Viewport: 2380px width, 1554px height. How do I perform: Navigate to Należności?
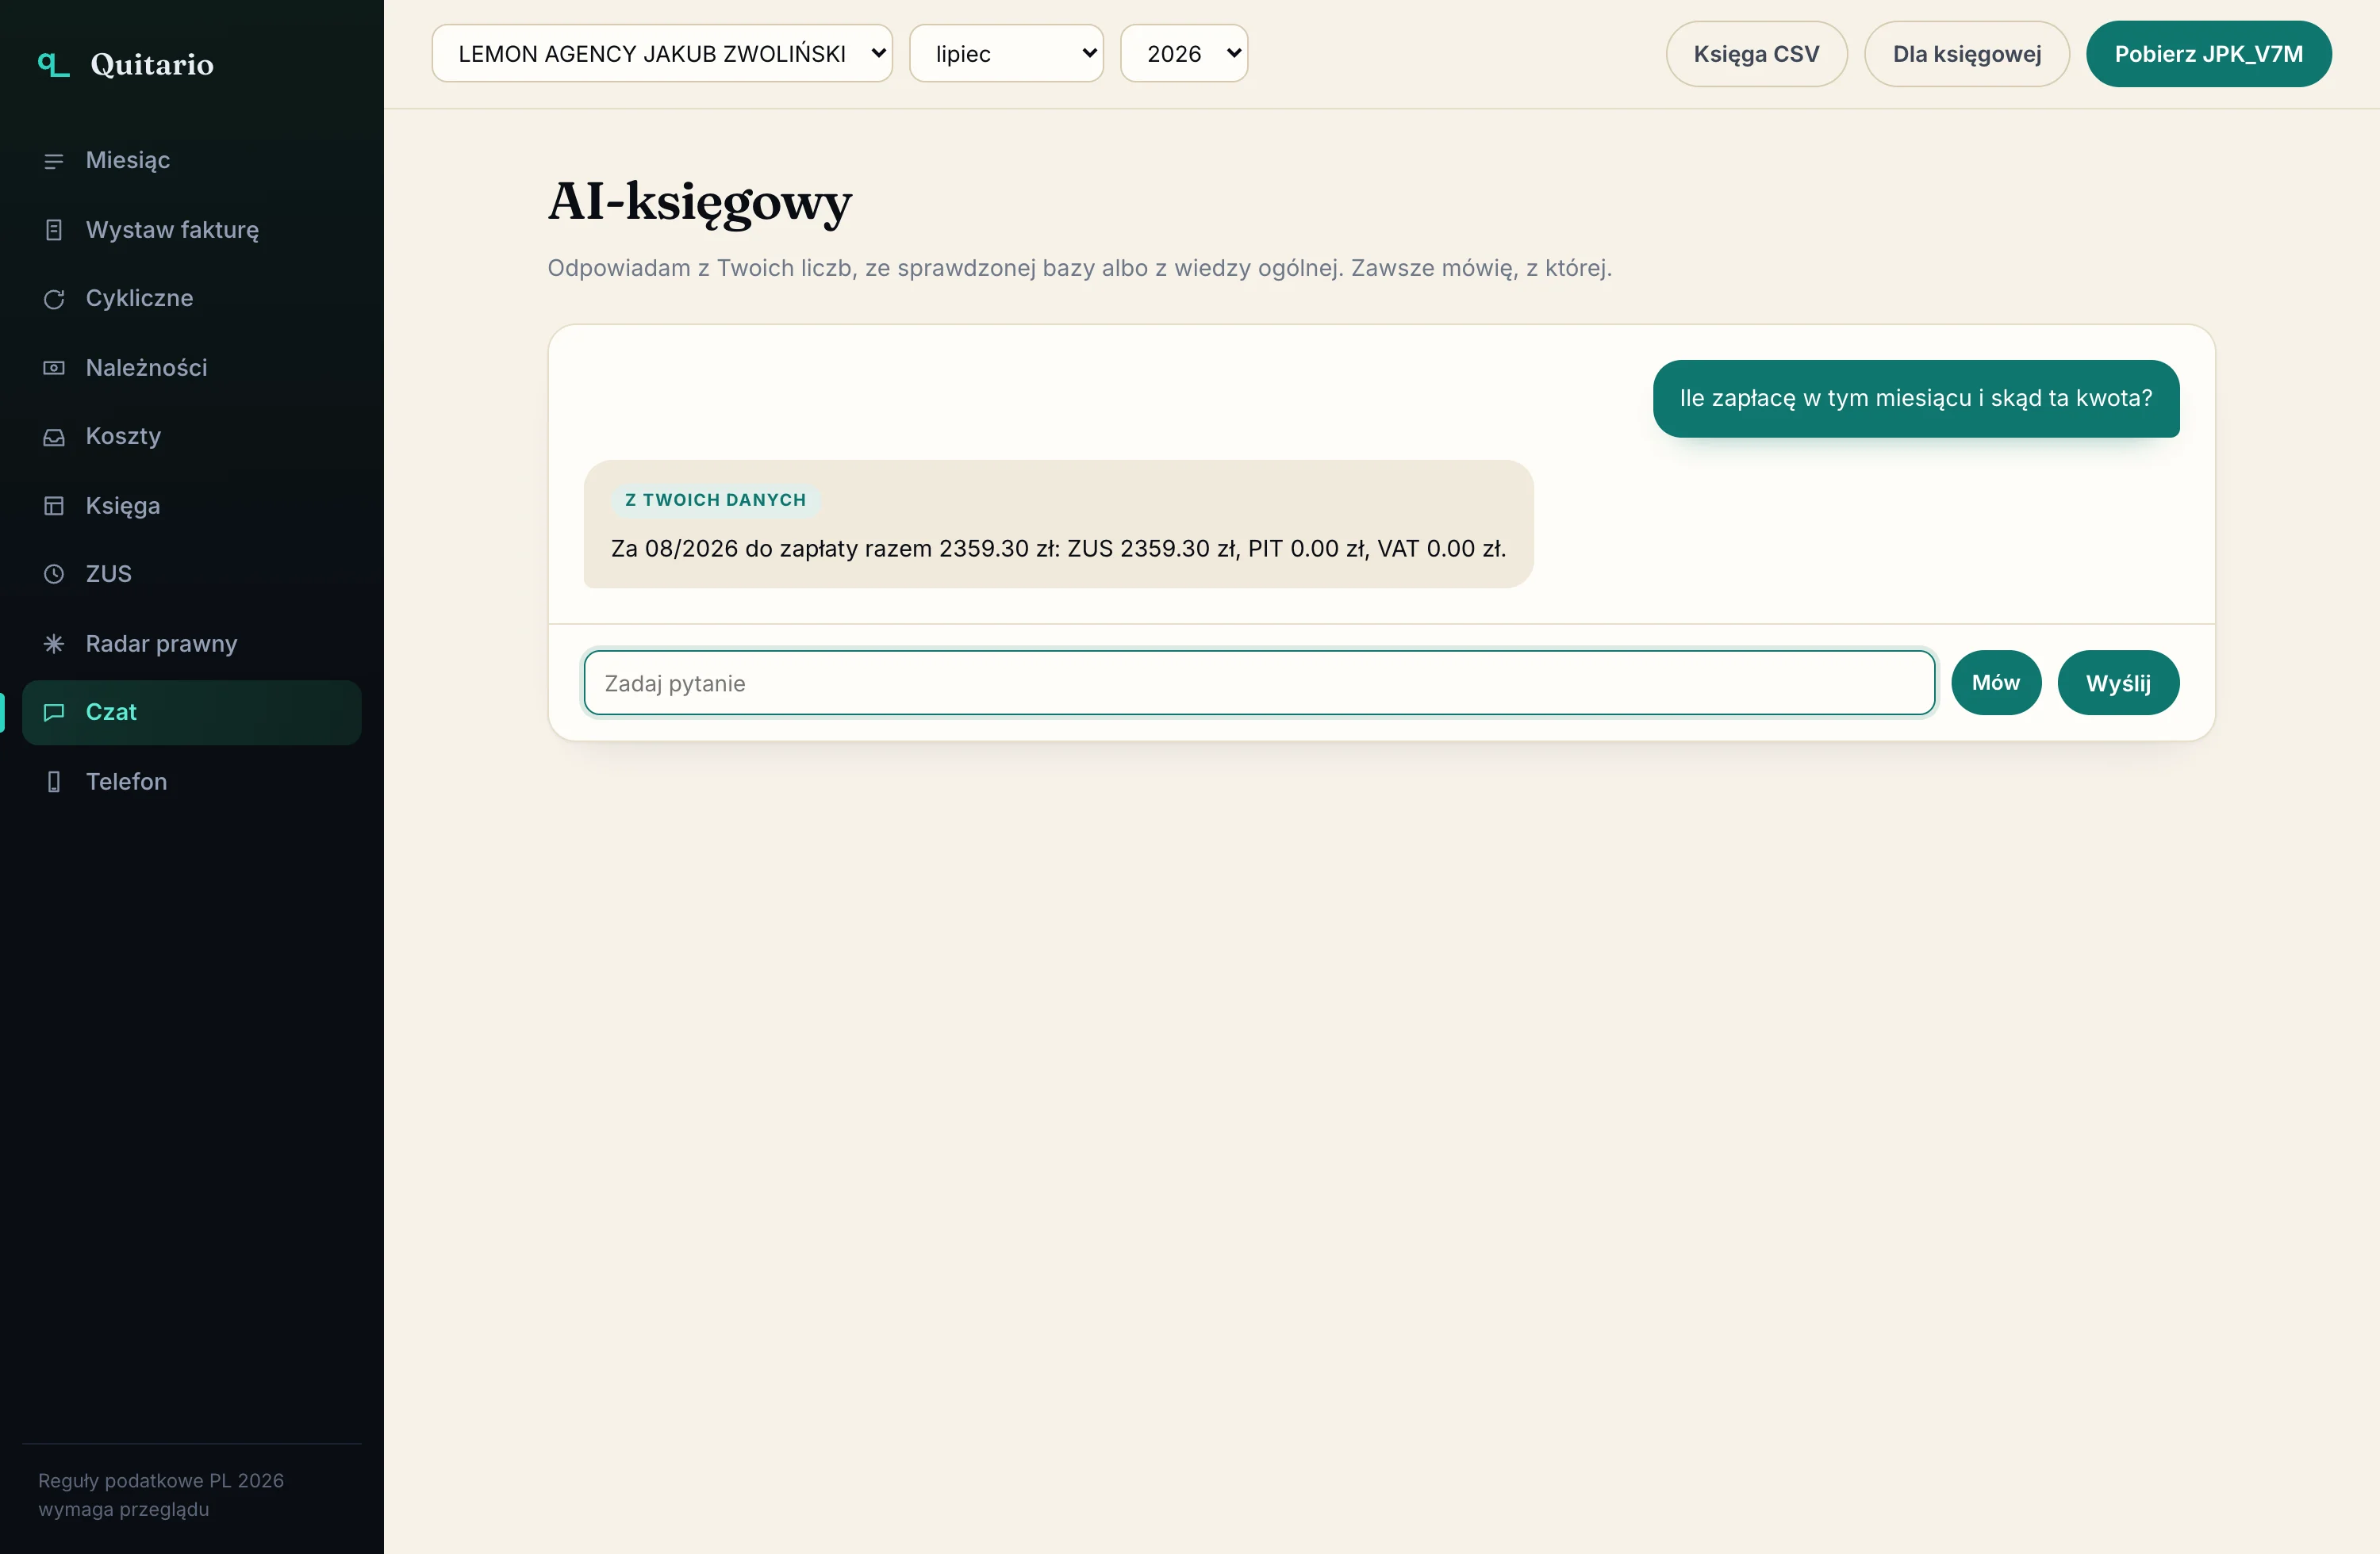191,368
